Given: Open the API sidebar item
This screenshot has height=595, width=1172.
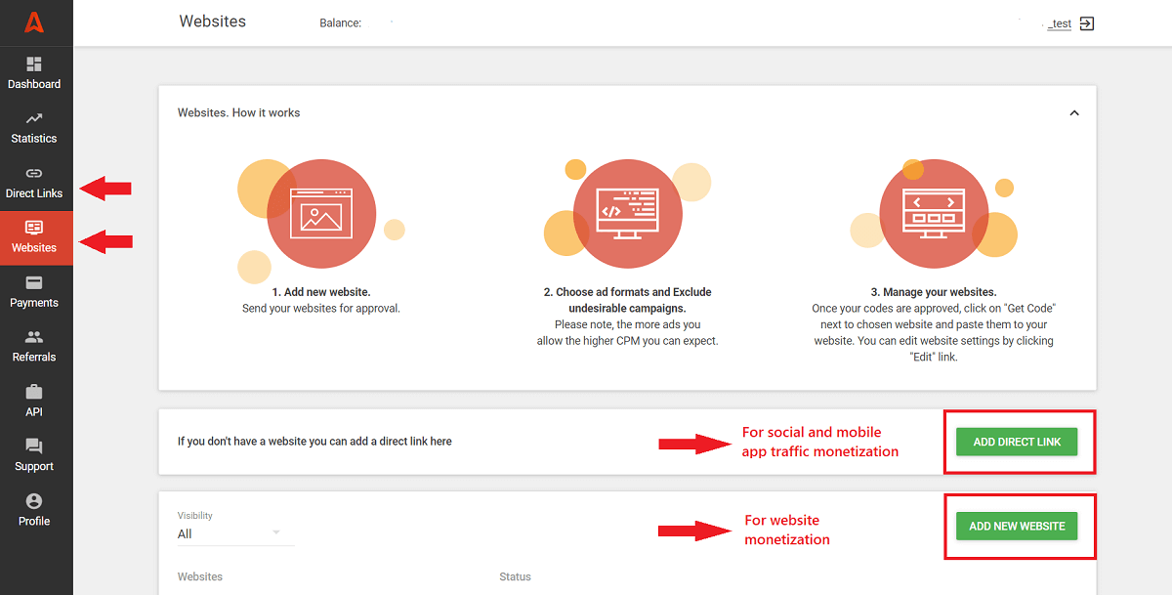Looking at the screenshot, I should coord(34,402).
